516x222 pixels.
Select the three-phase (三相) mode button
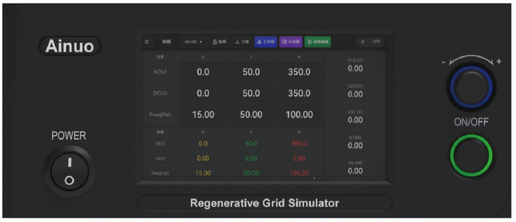pyautogui.click(x=242, y=42)
